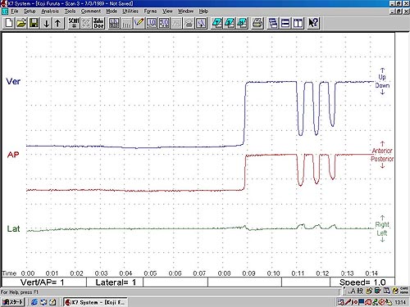The height and width of the screenshot is (307, 410).
Task: Click the pencil comment icon
Action: [139, 23]
